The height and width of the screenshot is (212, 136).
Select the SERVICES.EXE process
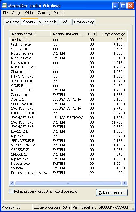[68, 141]
